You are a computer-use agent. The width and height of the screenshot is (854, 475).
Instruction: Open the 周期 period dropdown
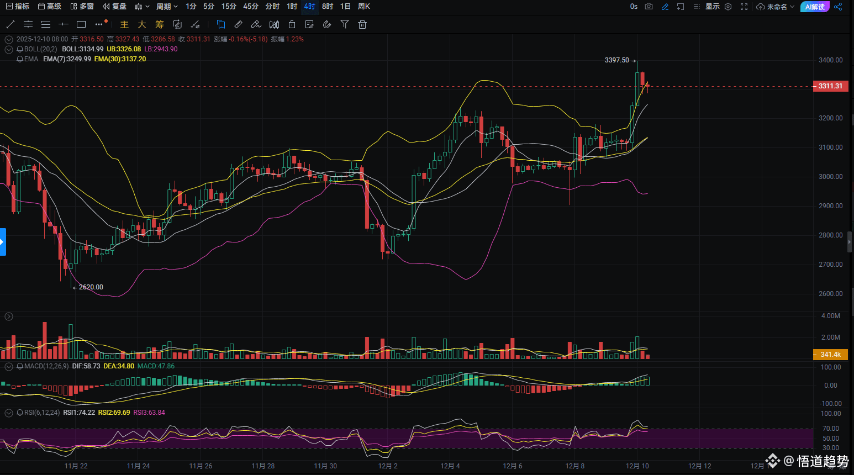[x=167, y=7]
